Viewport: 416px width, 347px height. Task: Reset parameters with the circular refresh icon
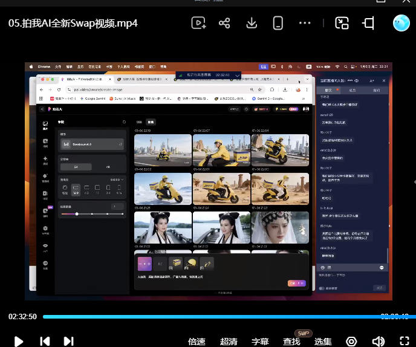coord(124,122)
